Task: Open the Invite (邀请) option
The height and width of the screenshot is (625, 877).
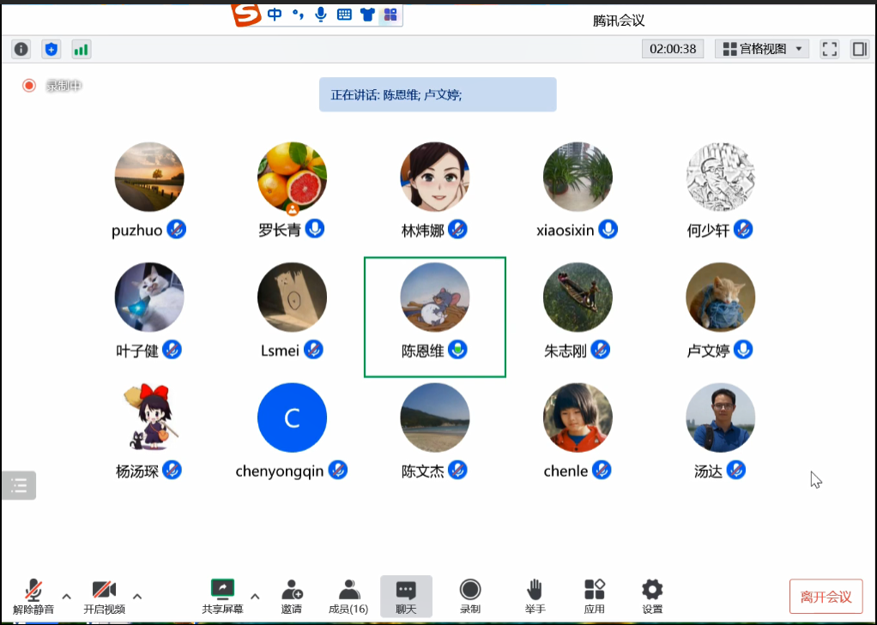Action: (x=291, y=596)
